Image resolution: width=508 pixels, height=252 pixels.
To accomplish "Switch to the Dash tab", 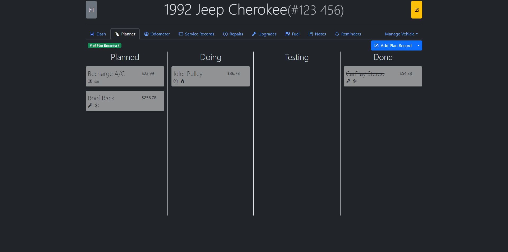I will click(x=98, y=34).
